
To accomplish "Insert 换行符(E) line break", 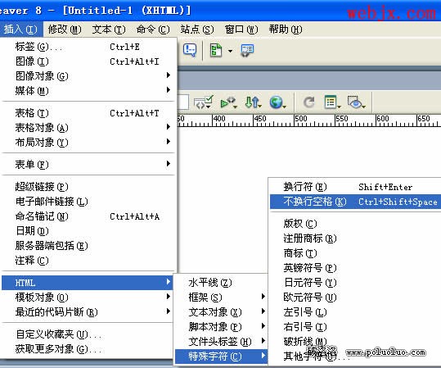I will tap(355, 187).
